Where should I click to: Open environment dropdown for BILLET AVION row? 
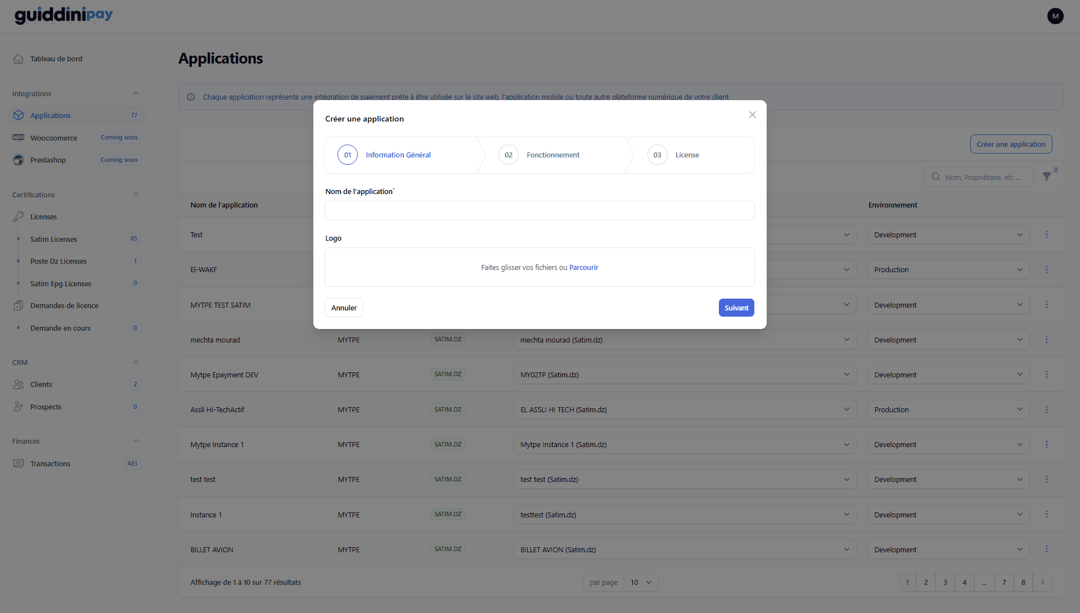(948, 549)
